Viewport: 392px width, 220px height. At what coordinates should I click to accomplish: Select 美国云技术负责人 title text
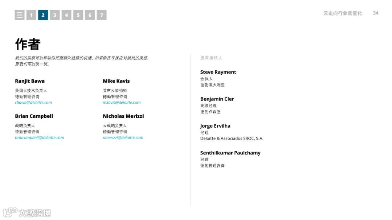31,90
